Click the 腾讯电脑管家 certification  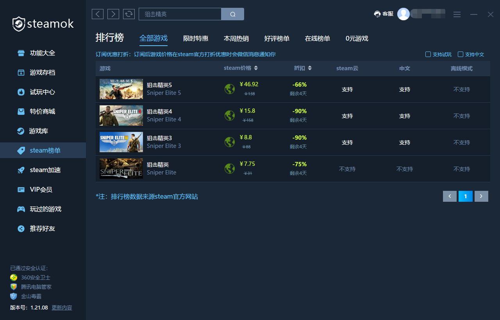pyautogui.click(x=31, y=287)
